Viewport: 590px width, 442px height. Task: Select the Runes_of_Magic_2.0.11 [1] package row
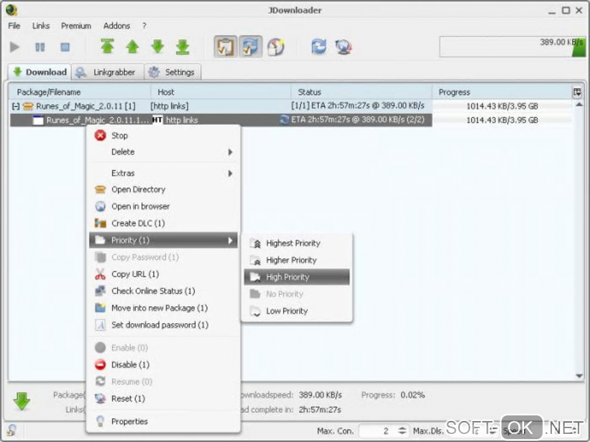click(x=220, y=106)
